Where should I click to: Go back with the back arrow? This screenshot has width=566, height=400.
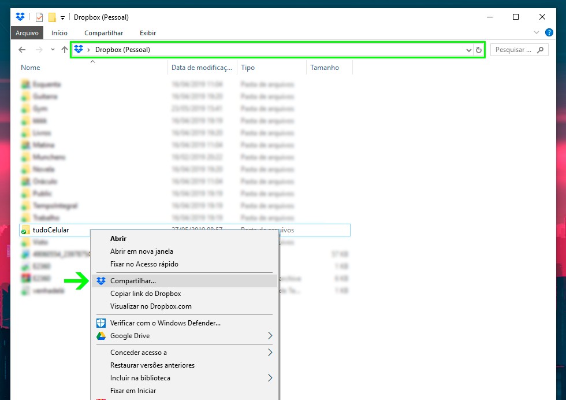click(x=22, y=50)
